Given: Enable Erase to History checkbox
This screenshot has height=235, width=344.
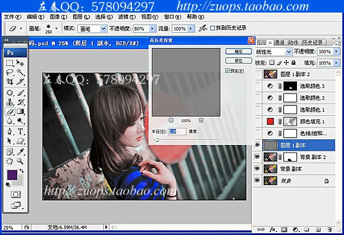Looking at the screenshot, I should pyautogui.click(x=212, y=28).
